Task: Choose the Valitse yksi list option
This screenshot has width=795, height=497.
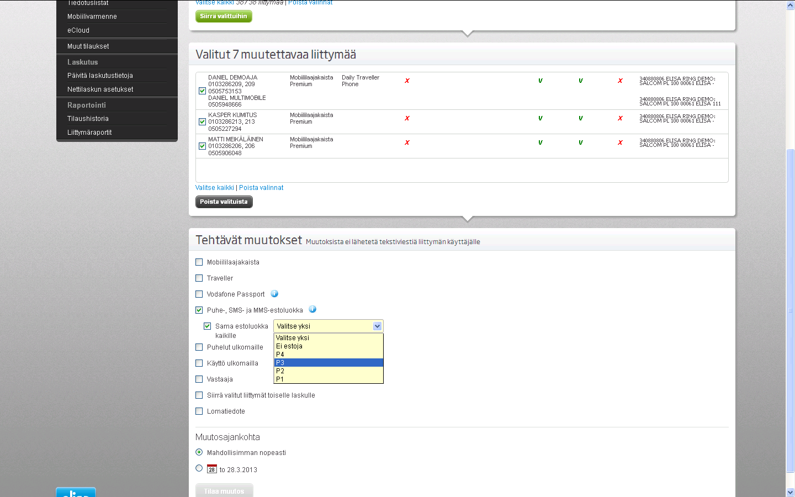Action: coord(328,337)
